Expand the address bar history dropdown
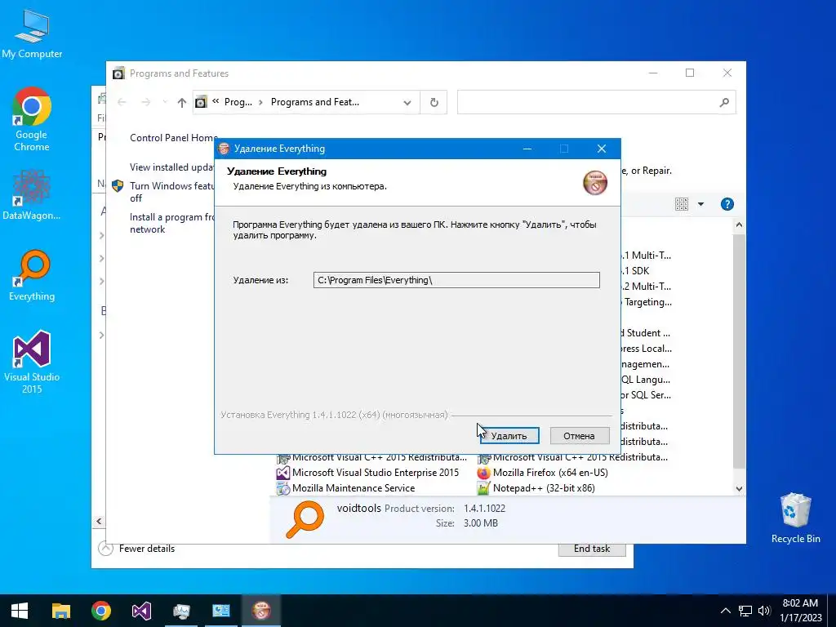 407,102
